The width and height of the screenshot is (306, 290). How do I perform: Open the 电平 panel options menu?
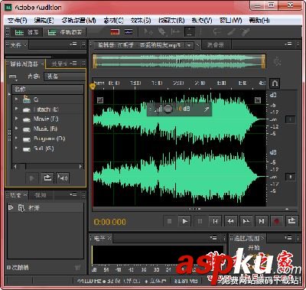213,238
